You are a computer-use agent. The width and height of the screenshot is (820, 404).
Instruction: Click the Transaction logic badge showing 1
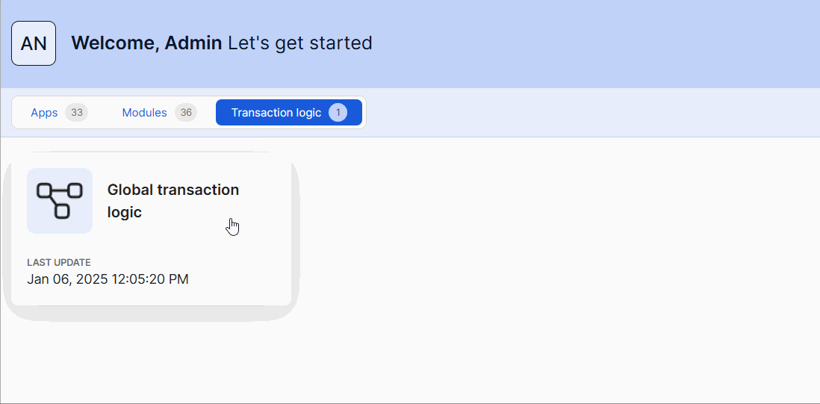tap(338, 113)
